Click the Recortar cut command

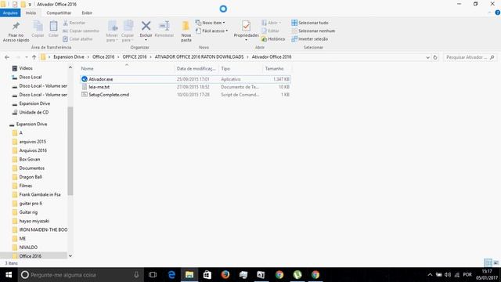click(74, 23)
